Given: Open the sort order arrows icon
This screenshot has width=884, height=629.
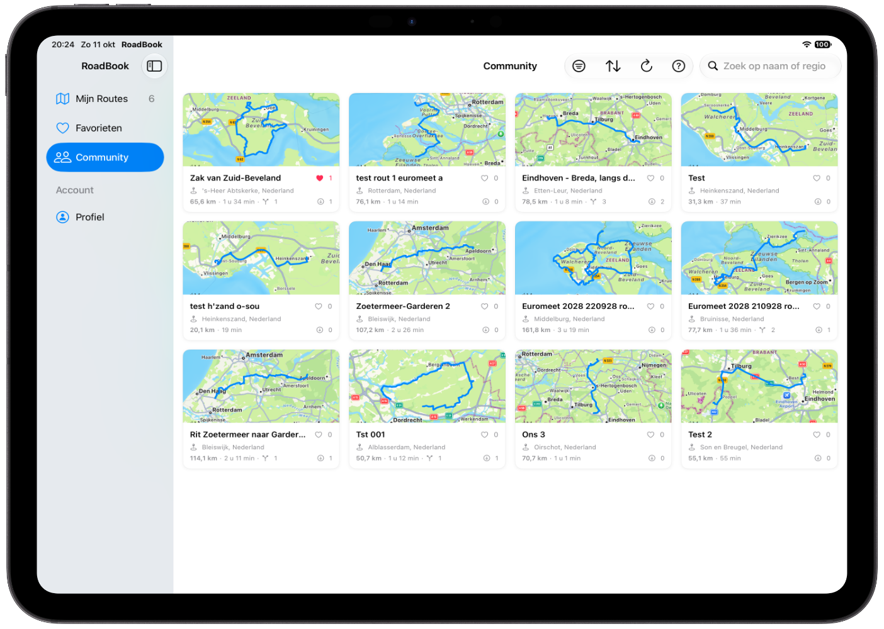Looking at the screenshot, I should pos(613,66).
